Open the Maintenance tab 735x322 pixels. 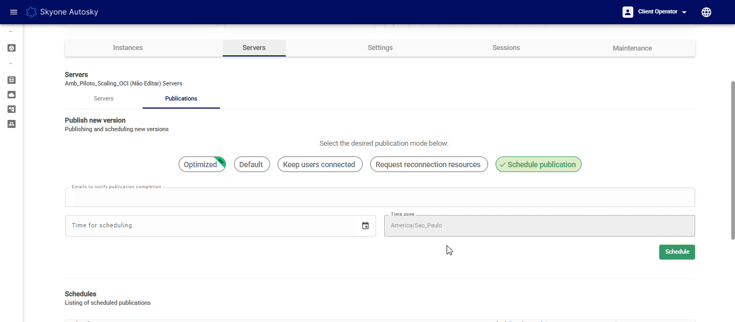pyautogui.click(x=632, y=48)
